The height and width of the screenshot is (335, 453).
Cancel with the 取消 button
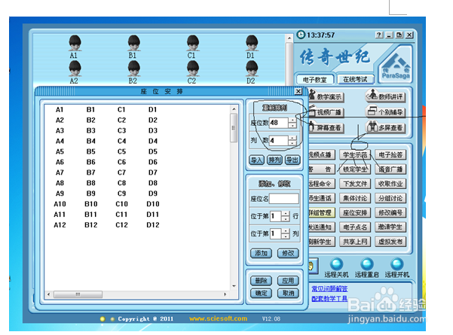(x=288, y=293)
